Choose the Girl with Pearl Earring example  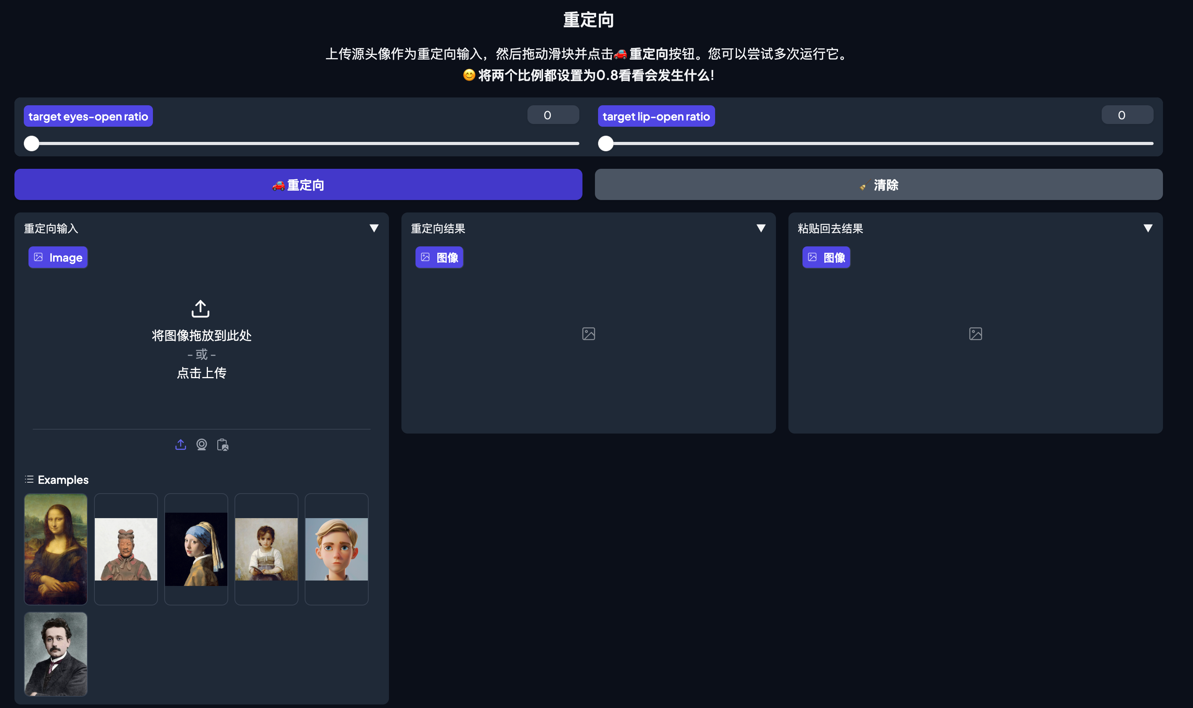pos(196,549)
